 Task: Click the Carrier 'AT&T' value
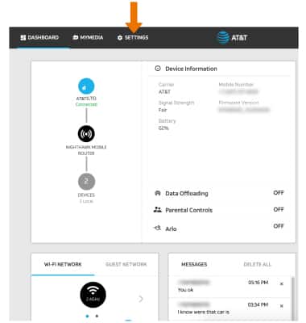pos(164,92)
